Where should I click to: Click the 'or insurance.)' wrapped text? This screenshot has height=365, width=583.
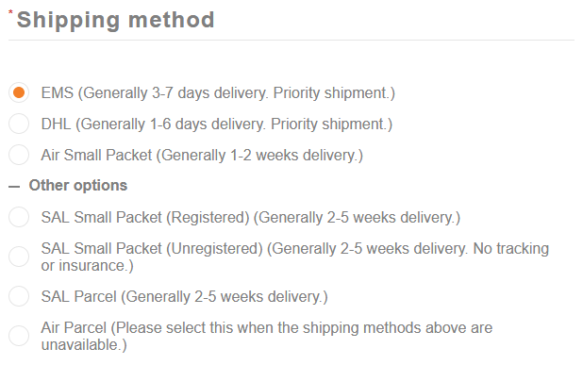coord(87,266)
